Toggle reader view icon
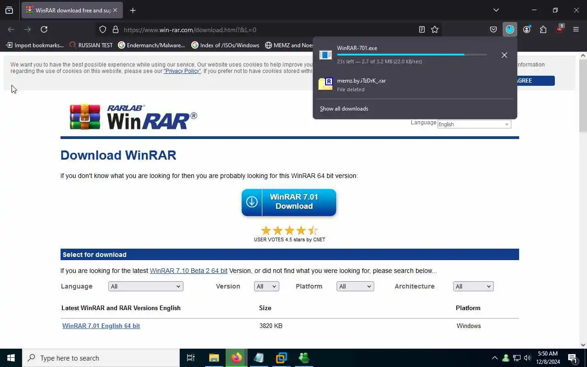 point(422,29)
